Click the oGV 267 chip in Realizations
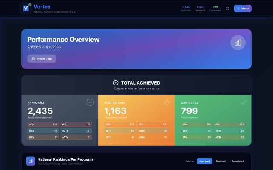The width and height of the screenshot is (273, 170). coord(120,125)
